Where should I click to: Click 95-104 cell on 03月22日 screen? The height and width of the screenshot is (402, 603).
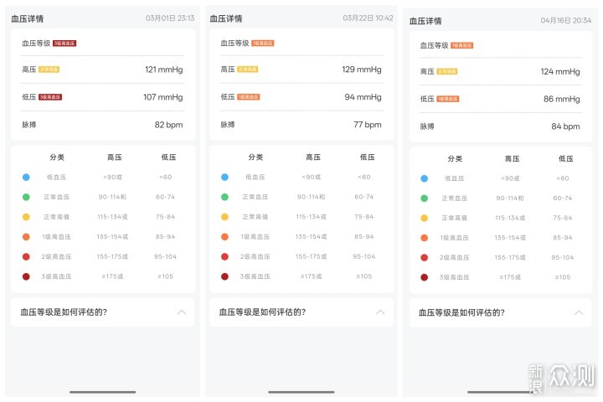coord(363,256)
